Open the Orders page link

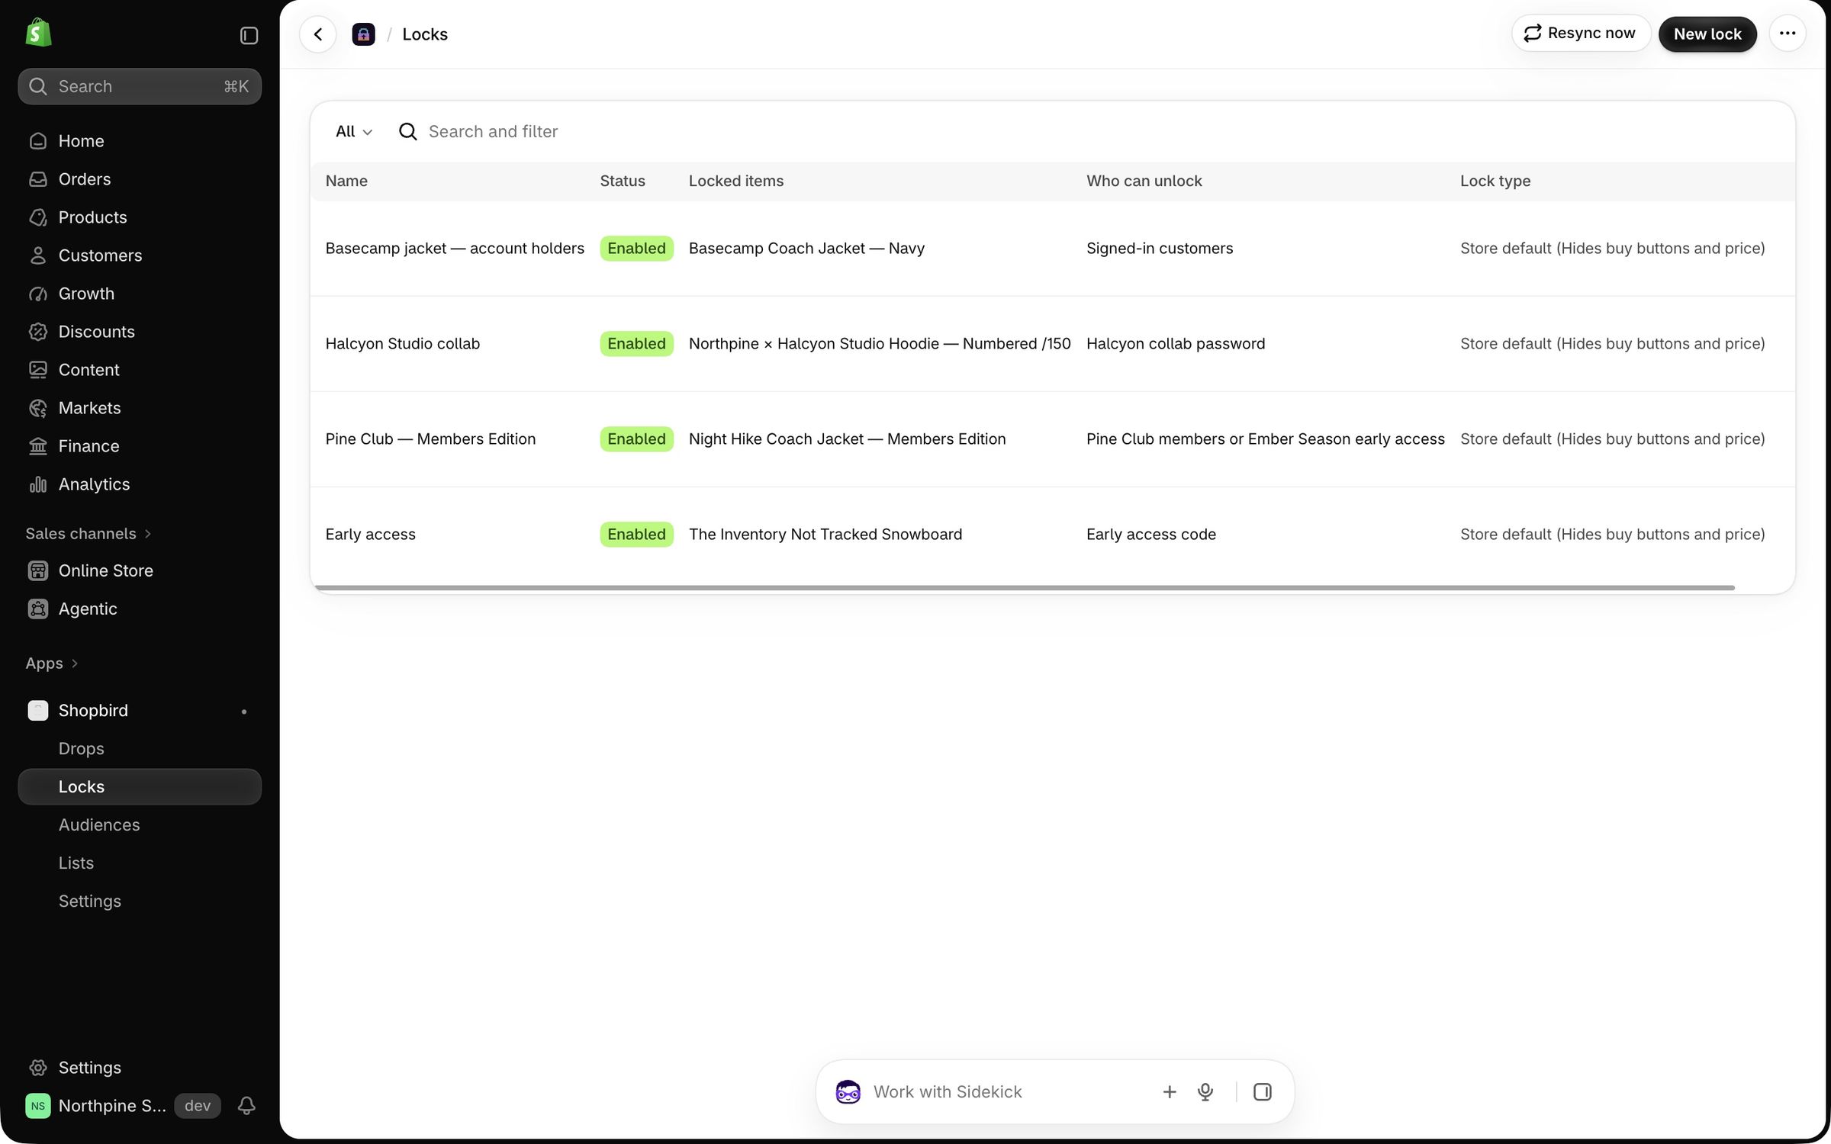pos(140,179)
